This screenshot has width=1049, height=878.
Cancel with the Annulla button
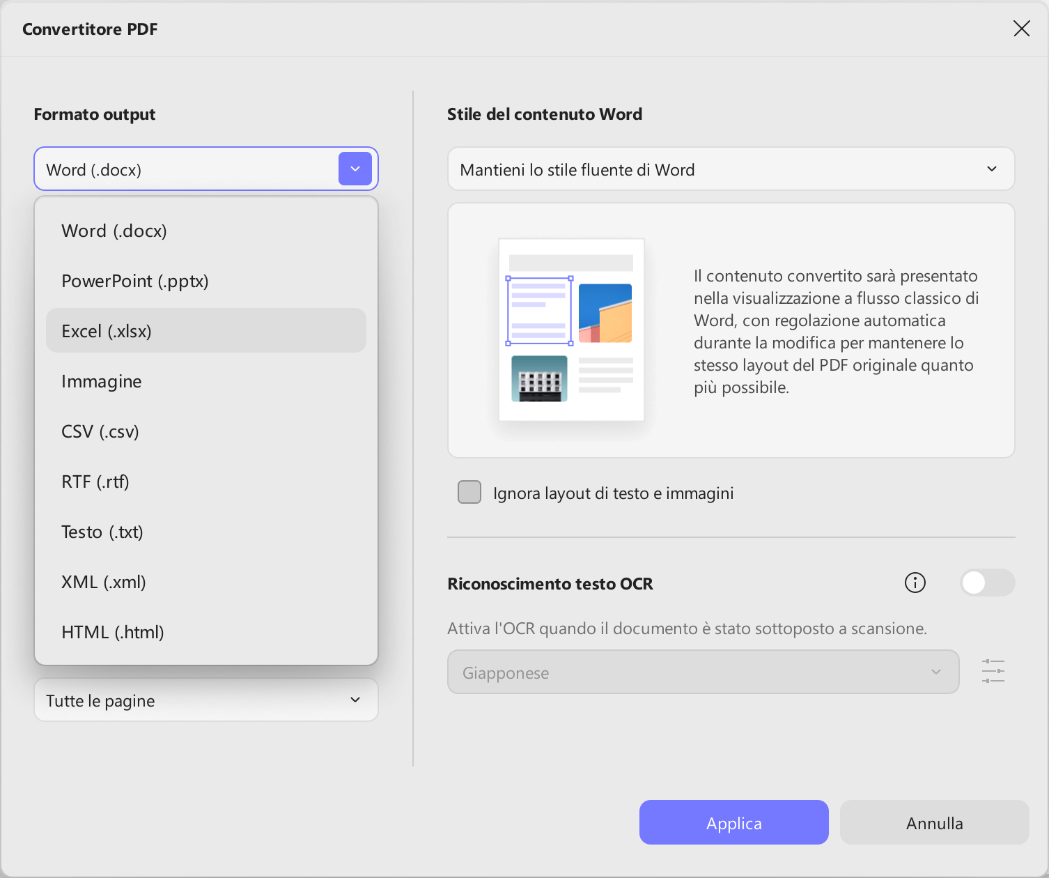pyautogui.click(x=935, y=823)
